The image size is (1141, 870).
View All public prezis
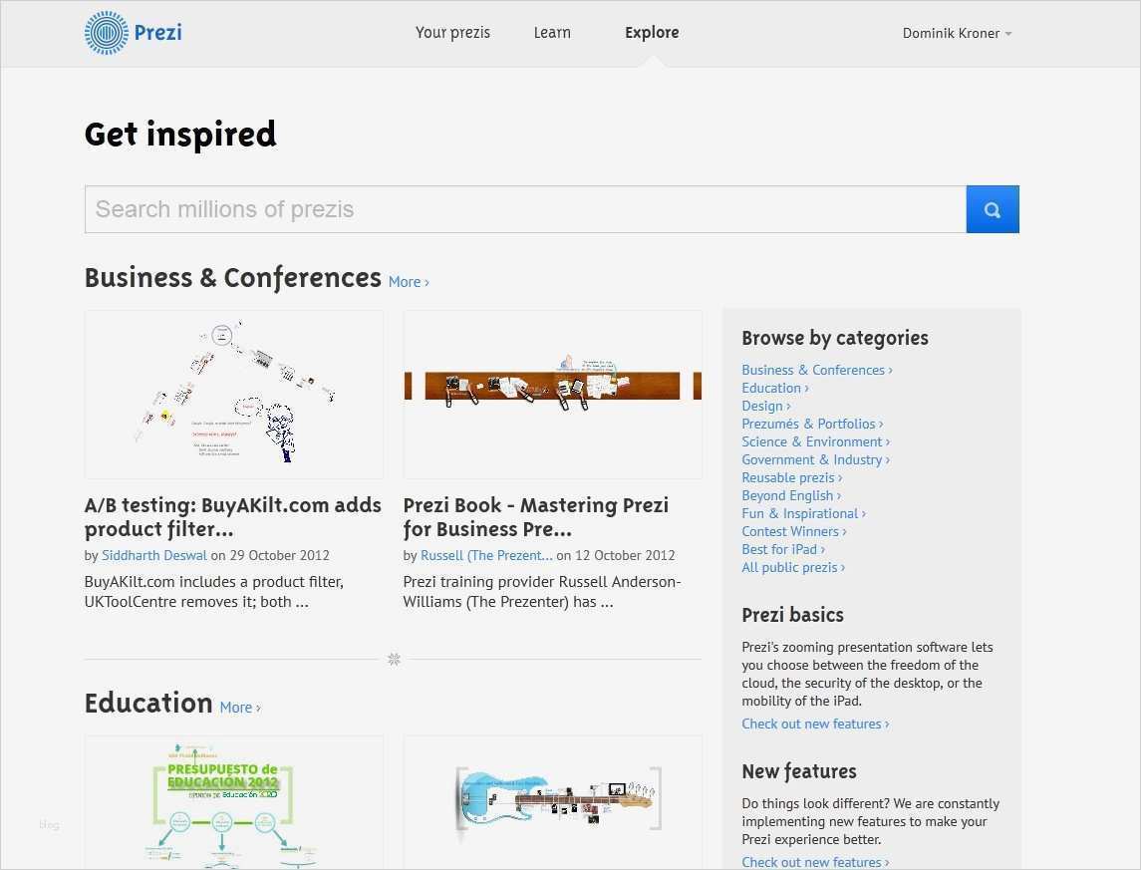(x=791, y=567)
